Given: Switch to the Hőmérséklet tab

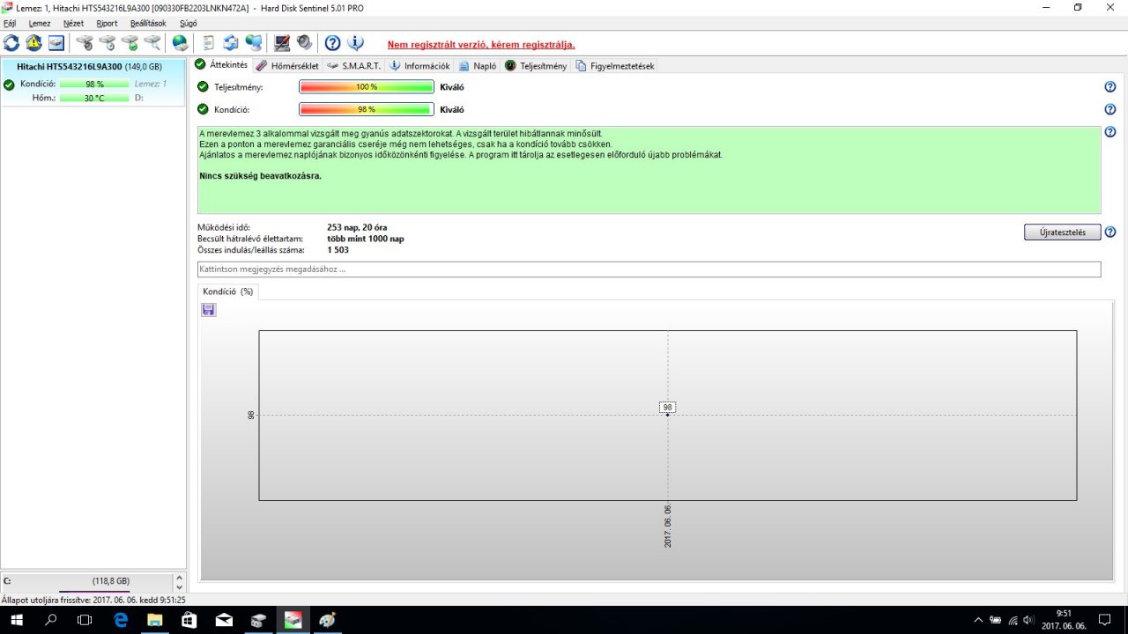Looking at the screenshot, I should coord(287,66).
